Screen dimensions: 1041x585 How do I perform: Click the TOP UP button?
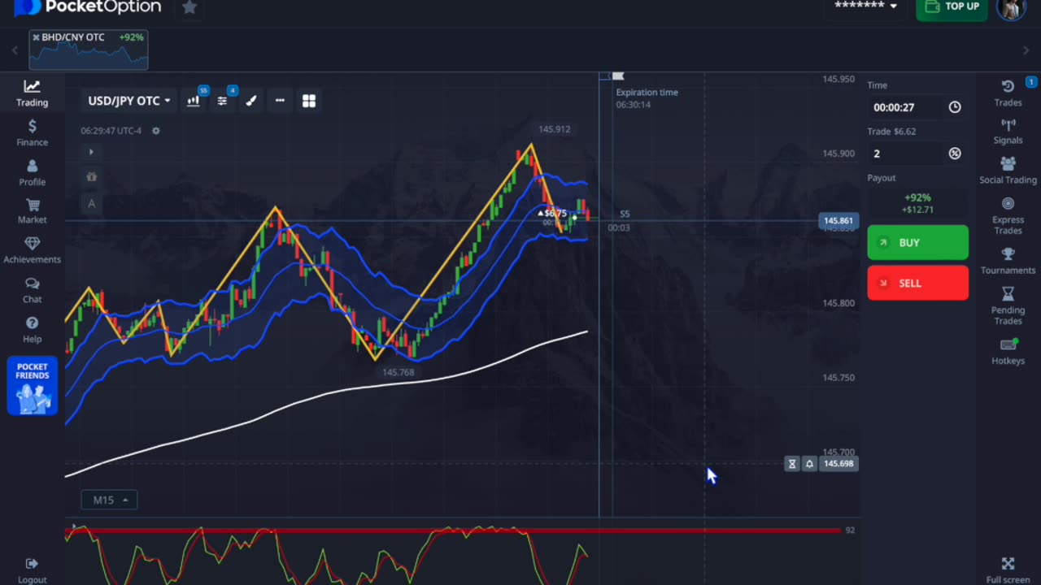(x=952, y=8)
